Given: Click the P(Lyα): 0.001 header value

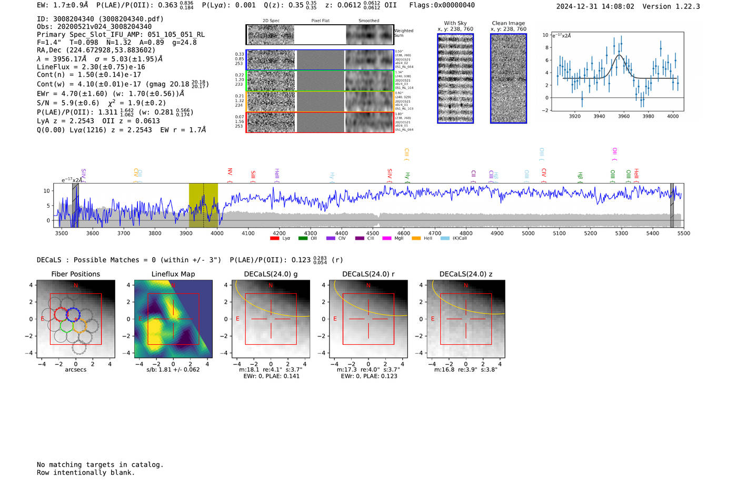Looking at the screenshot, I should [229, 5].
